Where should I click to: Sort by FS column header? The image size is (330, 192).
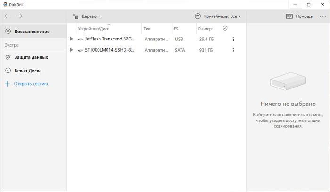pos(176,29)
